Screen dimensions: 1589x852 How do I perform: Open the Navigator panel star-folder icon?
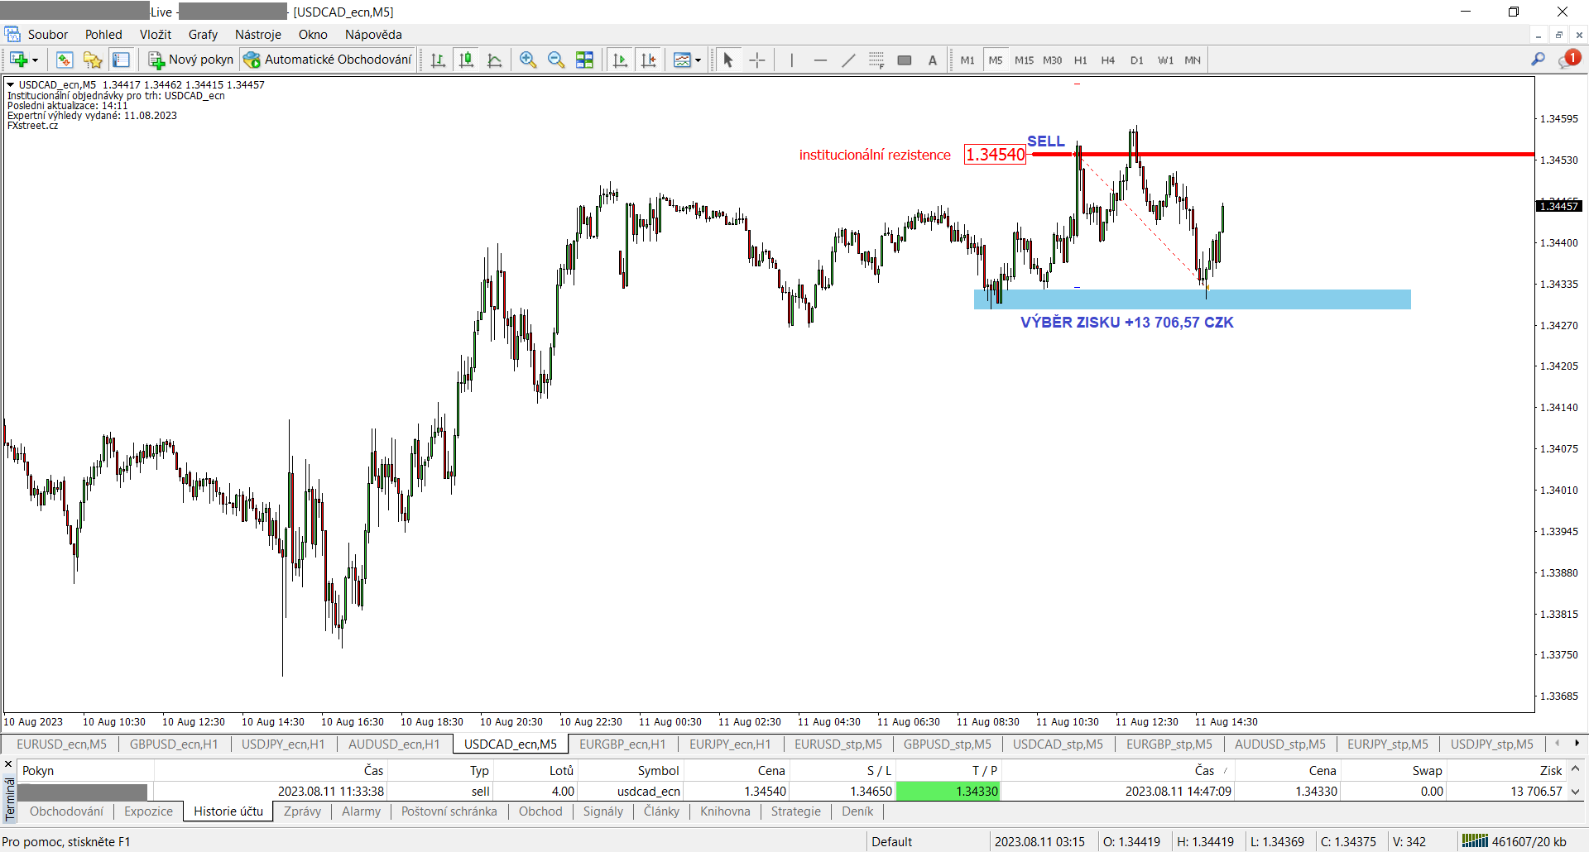click(93, 60)
